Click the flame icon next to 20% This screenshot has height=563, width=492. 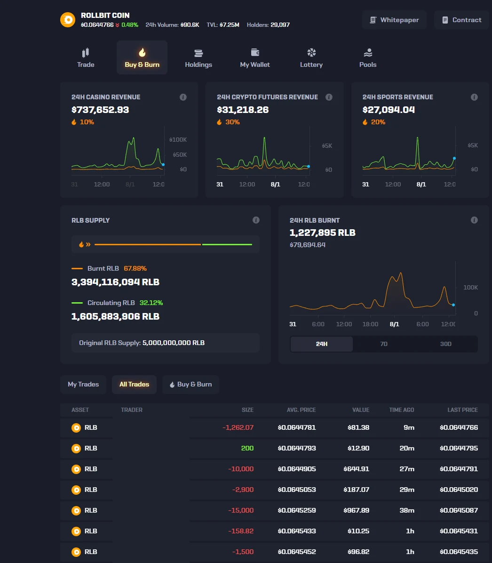pyautogui.click(x=365, y=122)
